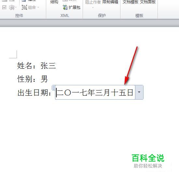Open 限制编辑 restrict editing
This screenshot has height=179, width=179.
[x=110, y=2]
